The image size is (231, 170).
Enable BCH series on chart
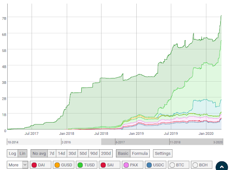[x=202, y=165]
